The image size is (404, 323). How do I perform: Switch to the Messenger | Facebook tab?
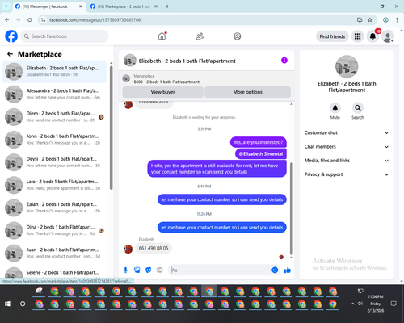point(48,6)
